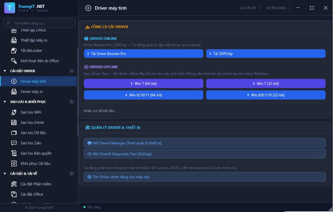Open Device Manager button
This screenshot has width=333, height=212.
pyautogui.click(x=204, y=143)
